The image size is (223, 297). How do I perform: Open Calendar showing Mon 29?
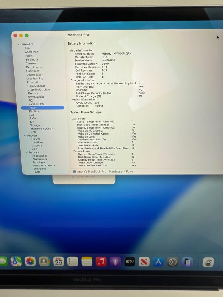click(59, 261)
